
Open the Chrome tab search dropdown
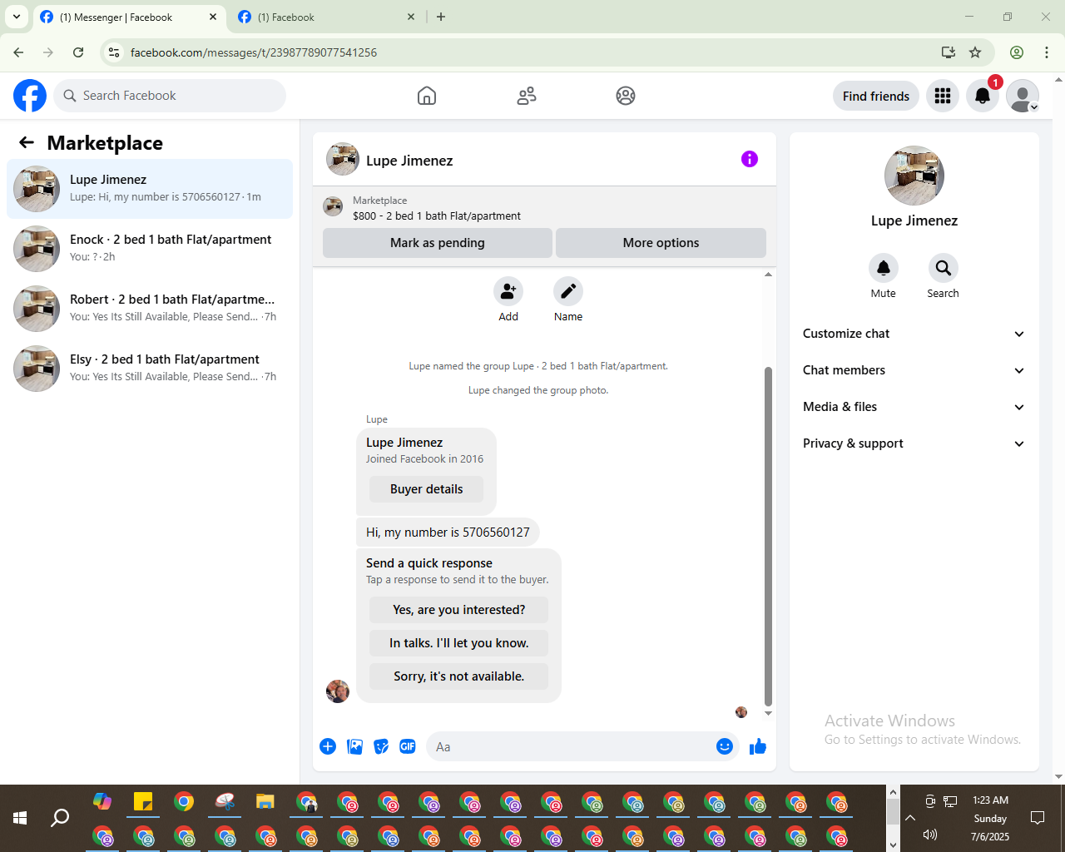tap(16, 17)
